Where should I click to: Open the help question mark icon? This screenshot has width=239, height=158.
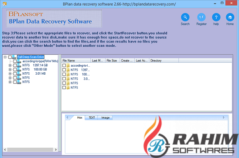click(x=216, y=17)
